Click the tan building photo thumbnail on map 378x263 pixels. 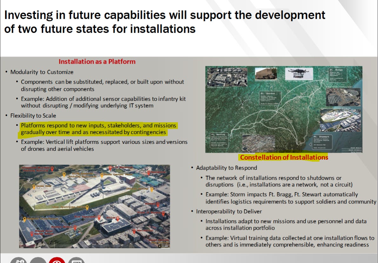tap(266, 73)
